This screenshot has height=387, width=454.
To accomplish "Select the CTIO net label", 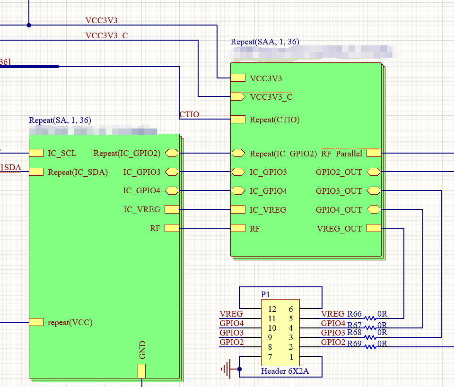I will [189, 114].
